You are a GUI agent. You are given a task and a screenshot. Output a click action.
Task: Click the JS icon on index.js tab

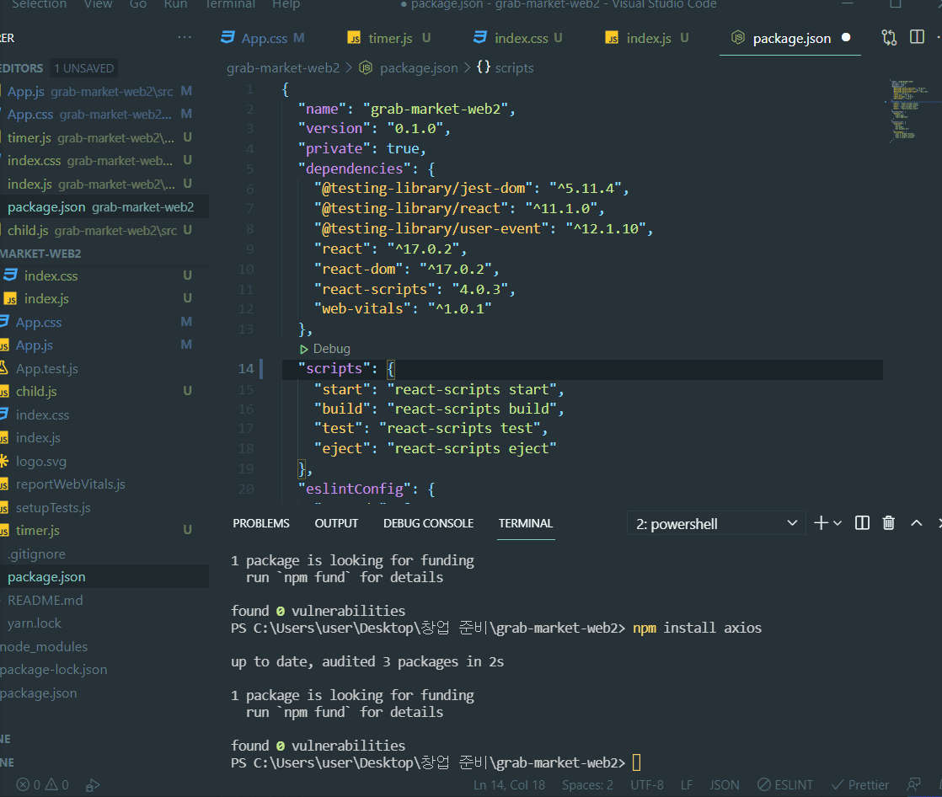point(612,38)
